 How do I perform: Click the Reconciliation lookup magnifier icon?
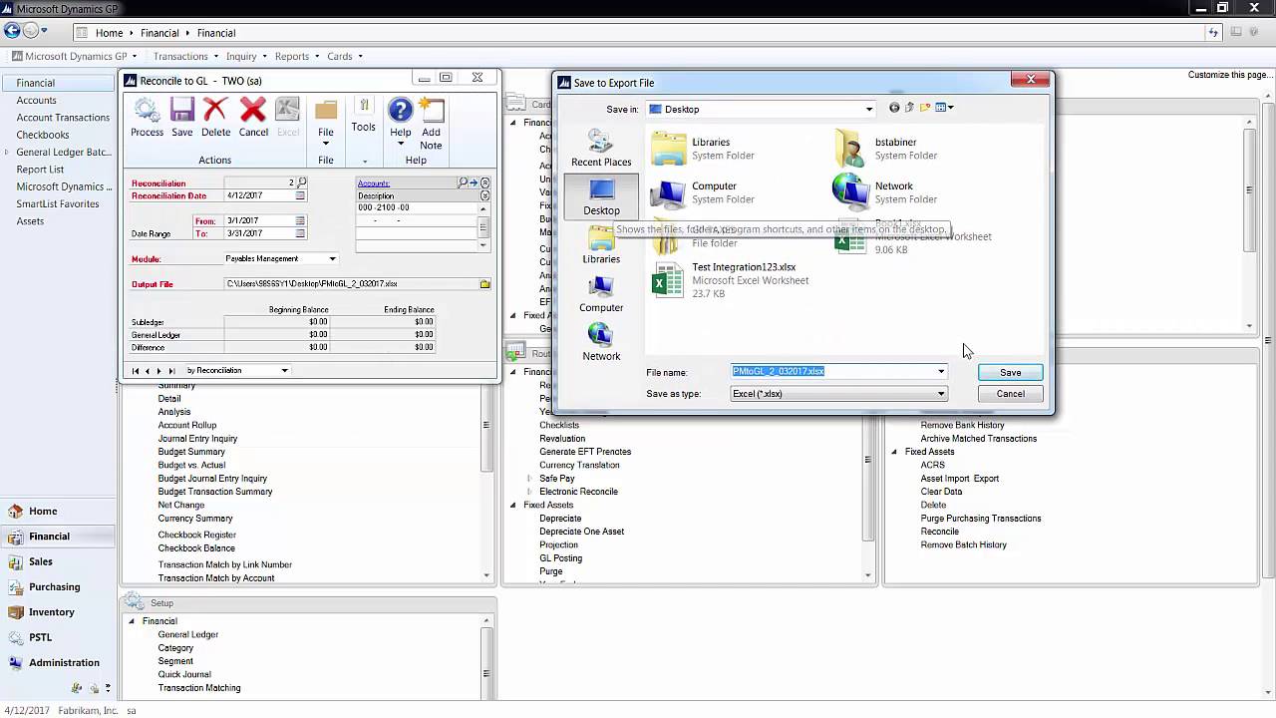tap(301, 183)
